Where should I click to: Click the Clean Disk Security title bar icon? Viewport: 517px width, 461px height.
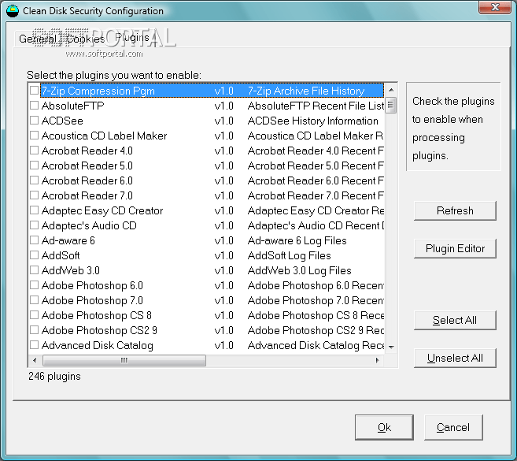pos(13,11)
